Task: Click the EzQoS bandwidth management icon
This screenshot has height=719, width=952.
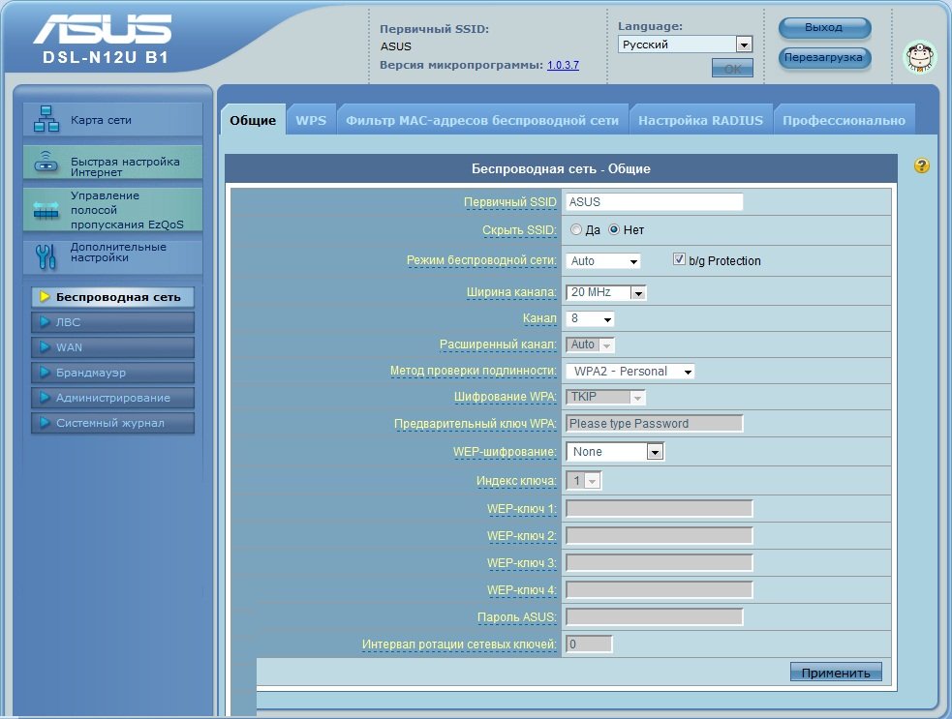Action: tap(46, 210)
